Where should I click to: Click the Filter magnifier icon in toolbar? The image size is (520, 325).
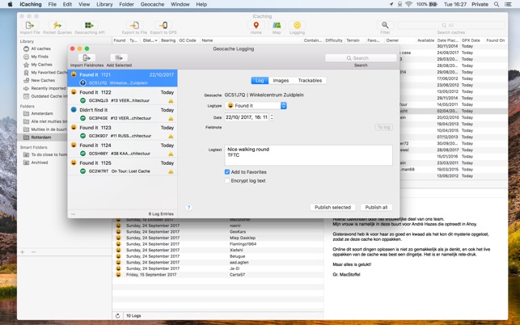point(385,25)
